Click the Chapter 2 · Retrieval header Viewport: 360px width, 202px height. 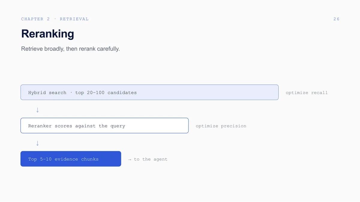(x=55, y=19)
